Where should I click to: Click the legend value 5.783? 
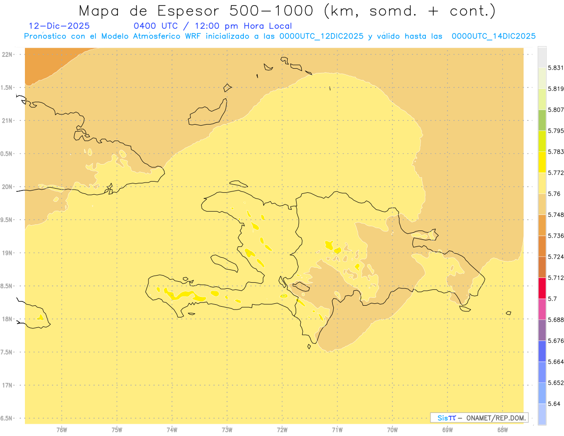point(556,151)
